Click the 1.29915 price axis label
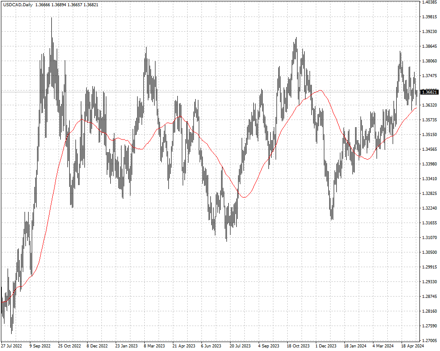 (429, 267)
